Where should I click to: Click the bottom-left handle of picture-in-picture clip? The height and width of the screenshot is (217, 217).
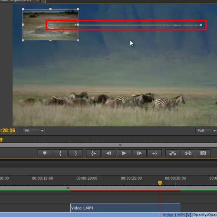pyautogui.click(x=23, y=40)
